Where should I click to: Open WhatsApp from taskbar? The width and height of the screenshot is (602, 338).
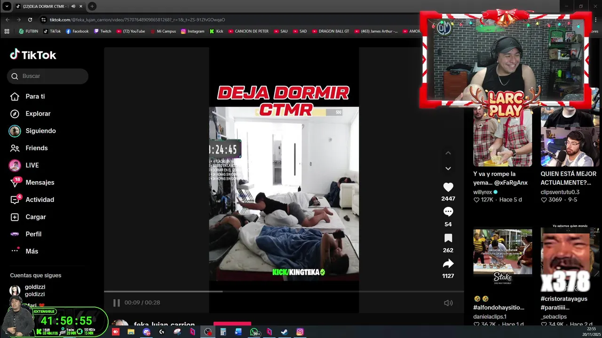(254, 332)
